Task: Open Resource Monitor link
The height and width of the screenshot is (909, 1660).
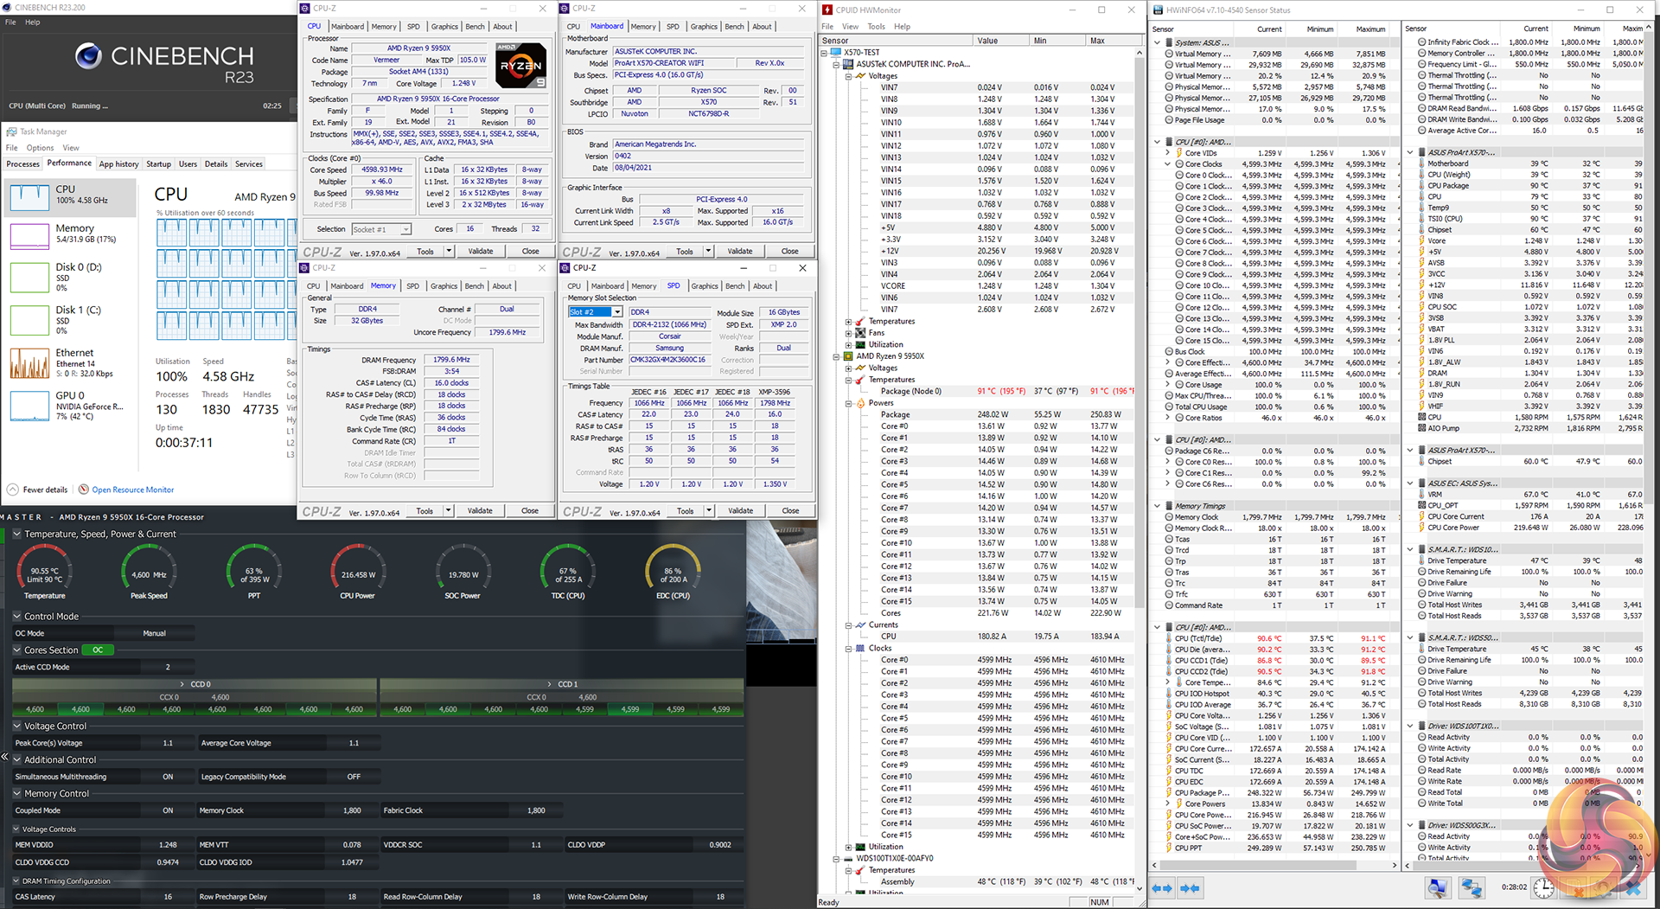Action: [132, 490]
